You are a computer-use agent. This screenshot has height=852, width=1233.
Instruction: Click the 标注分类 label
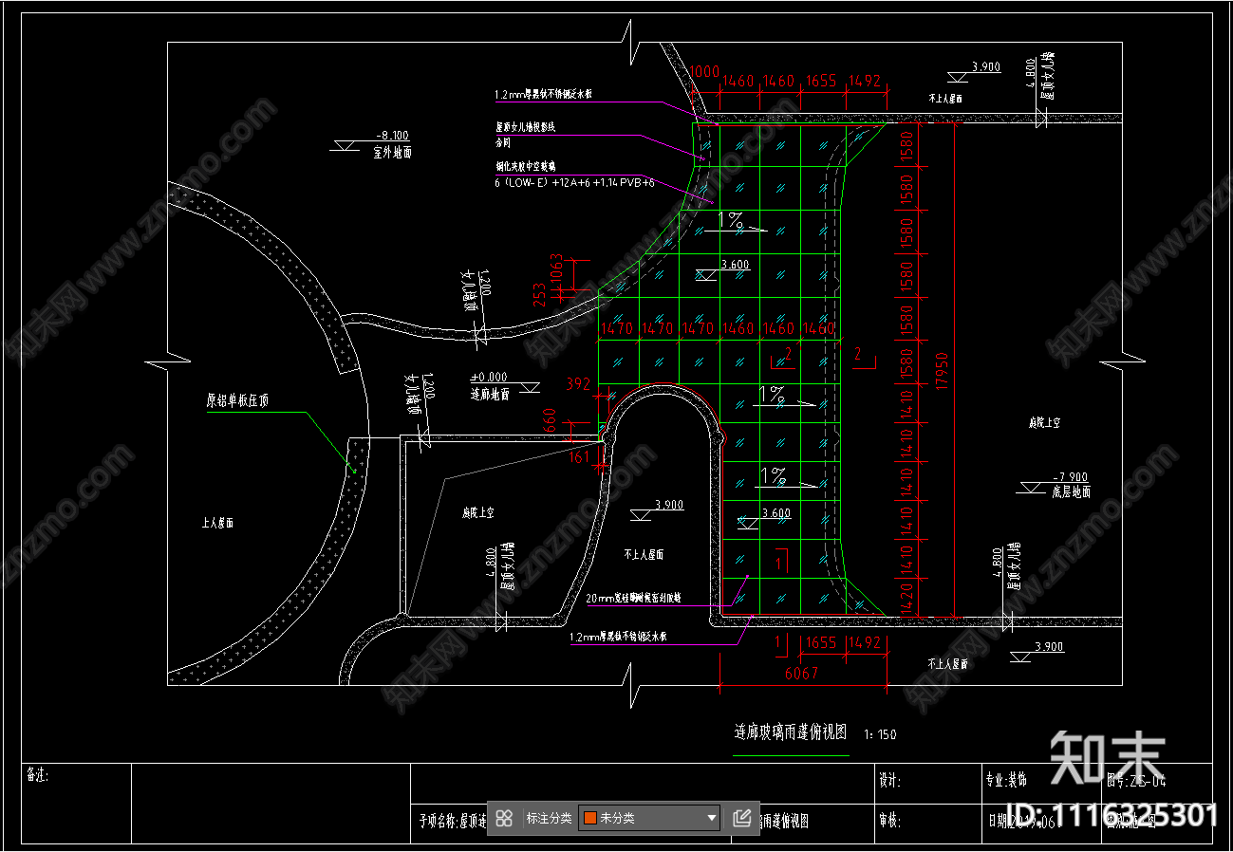549,818
